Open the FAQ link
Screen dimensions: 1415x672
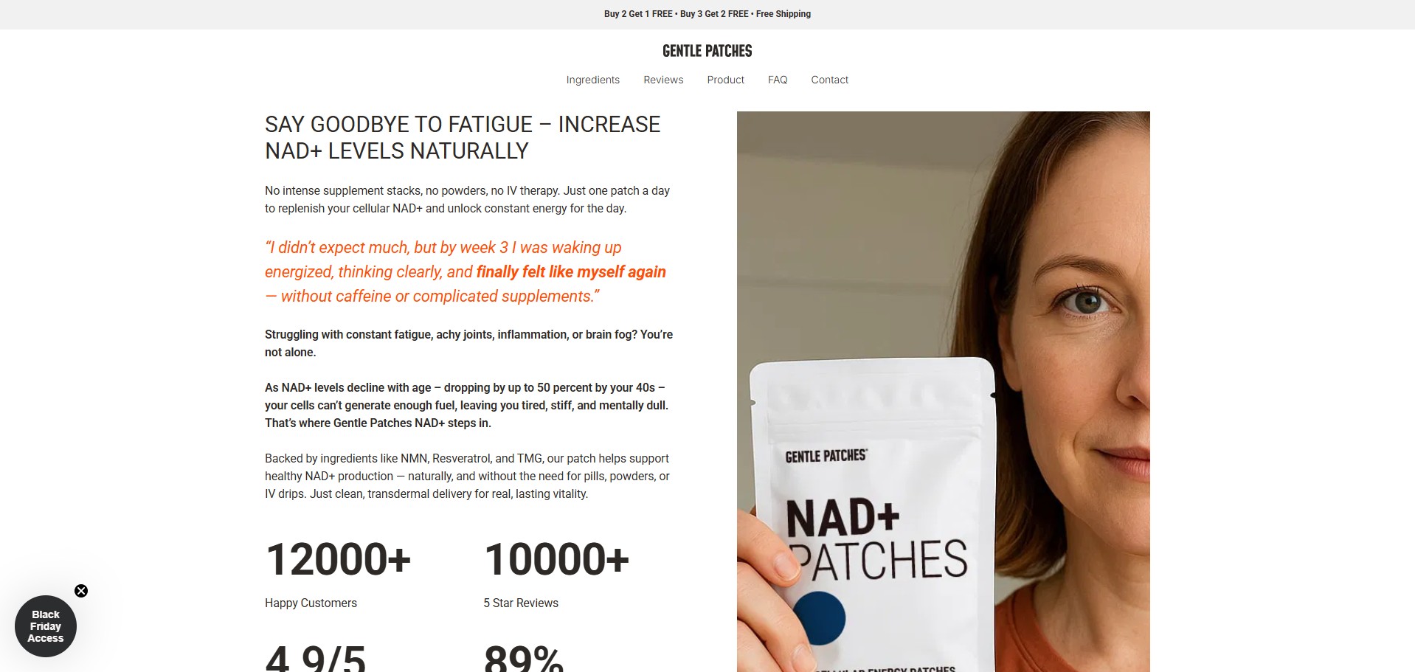(x=778, y=80)
